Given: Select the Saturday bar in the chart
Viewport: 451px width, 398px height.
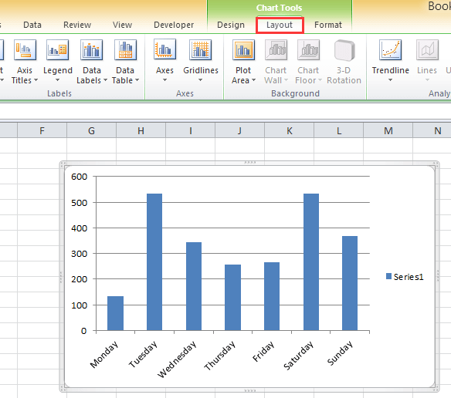Looking at the screenshot, I should coord(311,262).
